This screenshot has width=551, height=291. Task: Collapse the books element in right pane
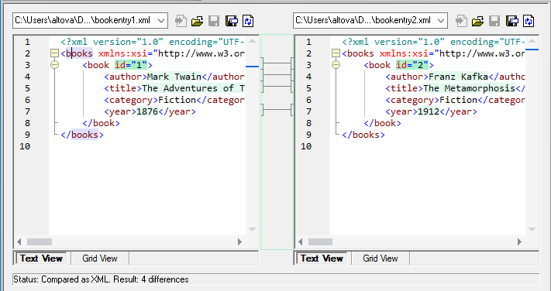point(336,53)
